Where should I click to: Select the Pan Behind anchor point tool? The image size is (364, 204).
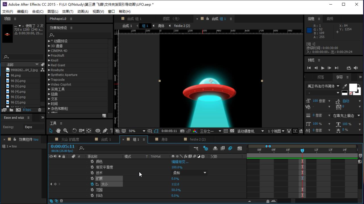[89, 131]
